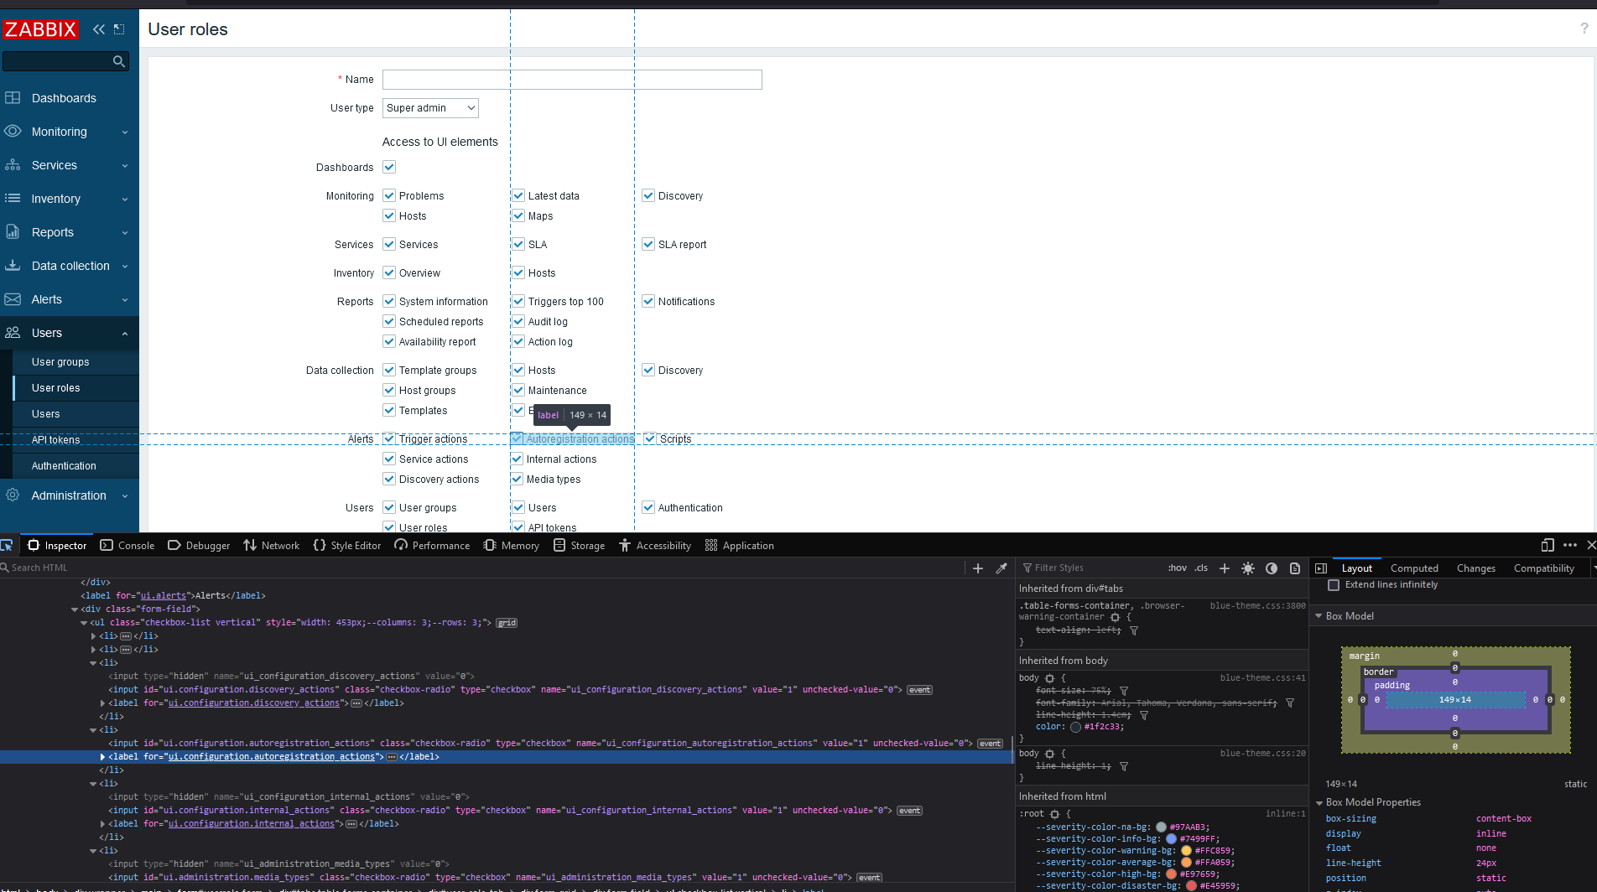Uncheck the Dashboards access checkbox
Image resolution: width=1597 pixels, height=892 pixels.
[x=389, y=167]
